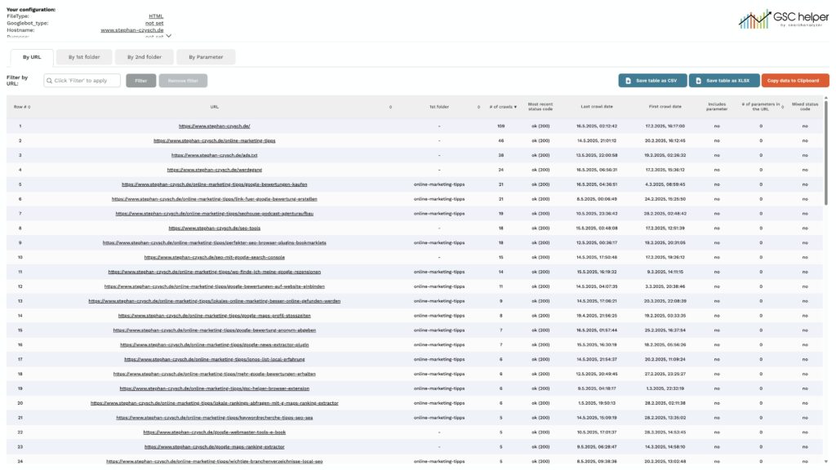
Task: Click the magnifier icon in the URL filter
Action: pyautogui.click(x=50, y=81)
